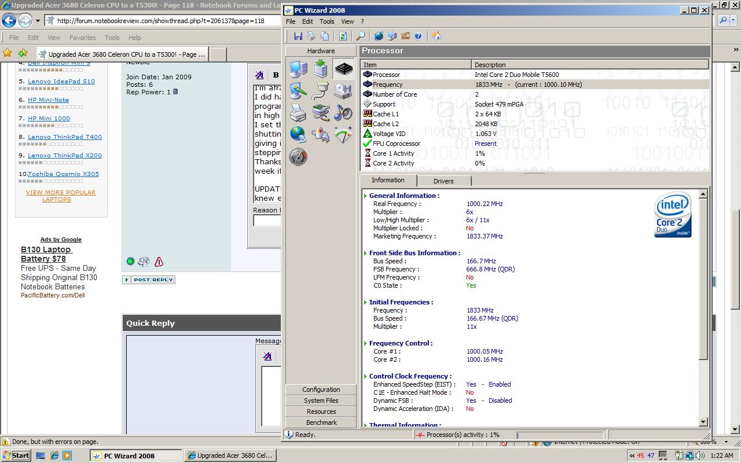Click the Home house icon in PC Wizard toolbar
Screen dimensions: 741x463
[436, 36]
